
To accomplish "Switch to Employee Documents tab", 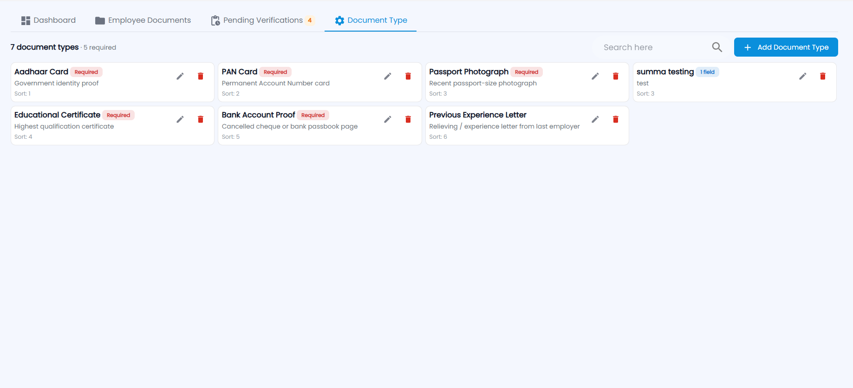I will click(x=143, y=20).
